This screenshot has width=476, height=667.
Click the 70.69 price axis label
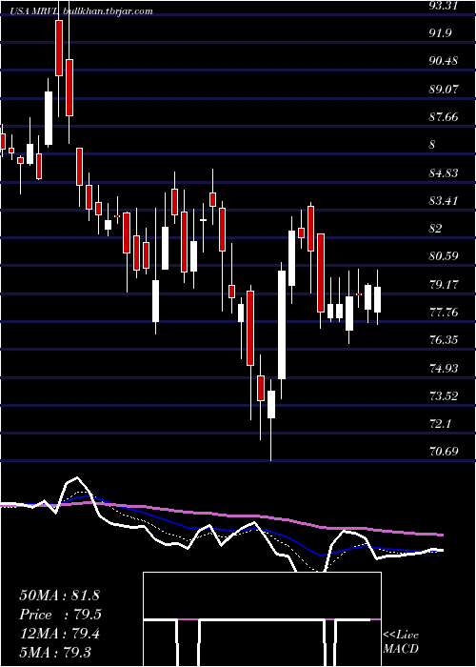444,452
